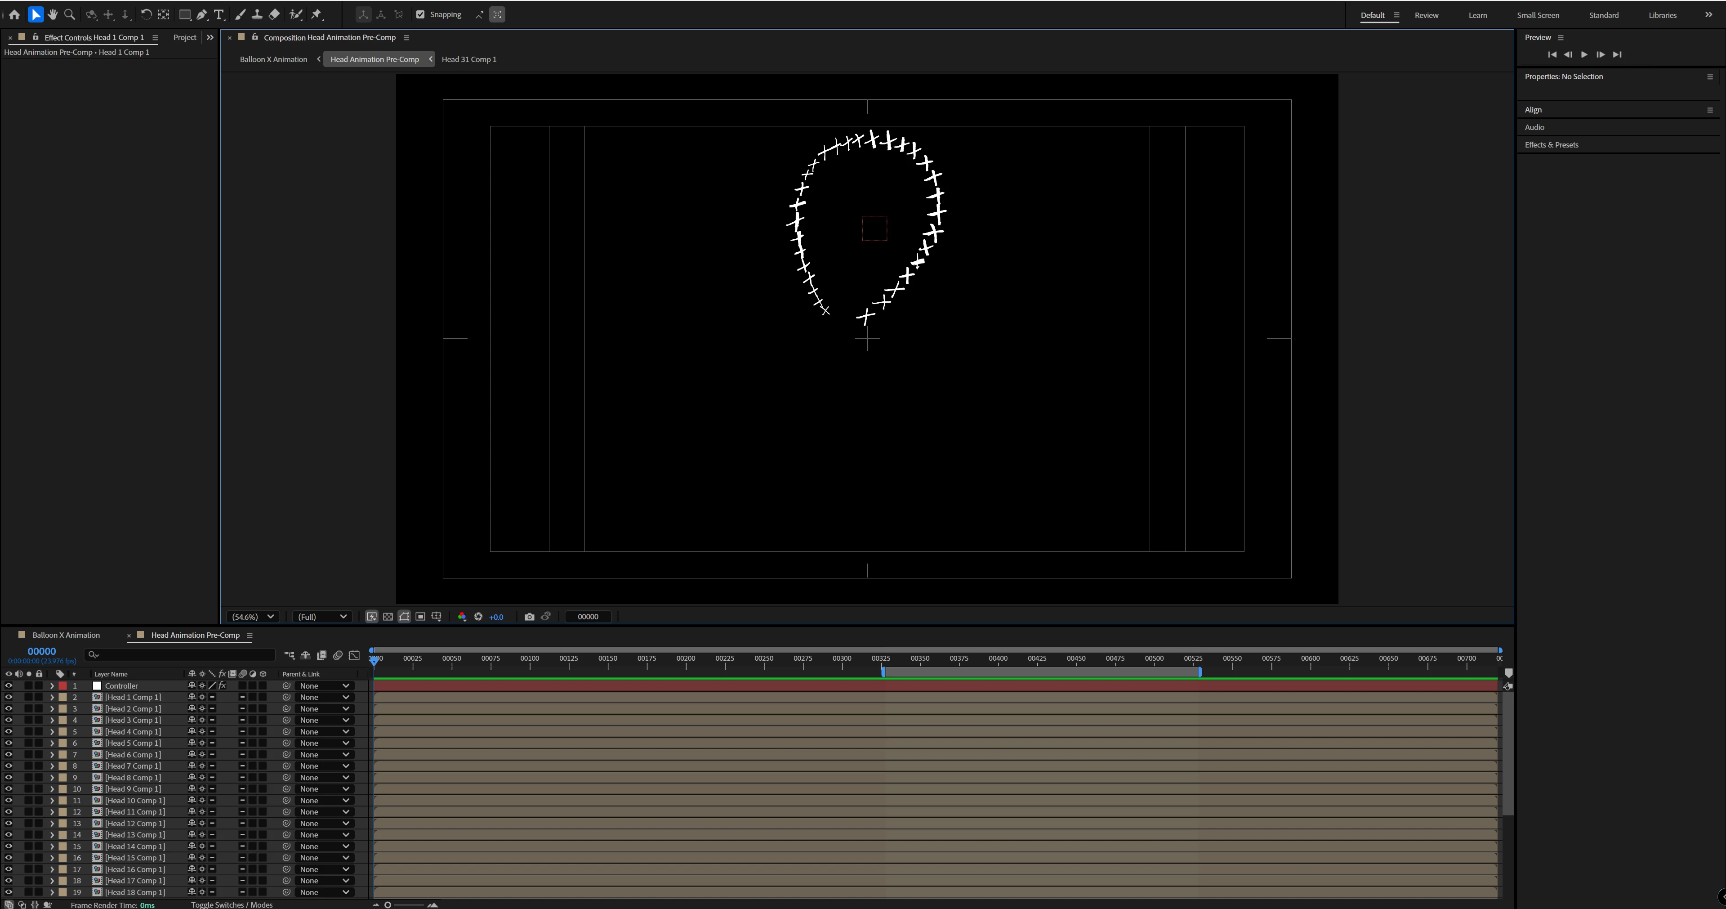Click the Controller layer red label swatch
1726x909 pixels.
click(x=63, y=686)
